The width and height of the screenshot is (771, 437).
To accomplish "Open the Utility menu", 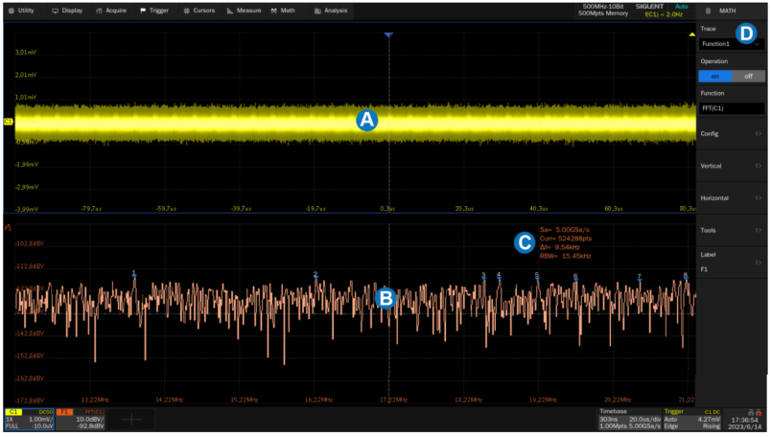I will click(x=20, y=10).
